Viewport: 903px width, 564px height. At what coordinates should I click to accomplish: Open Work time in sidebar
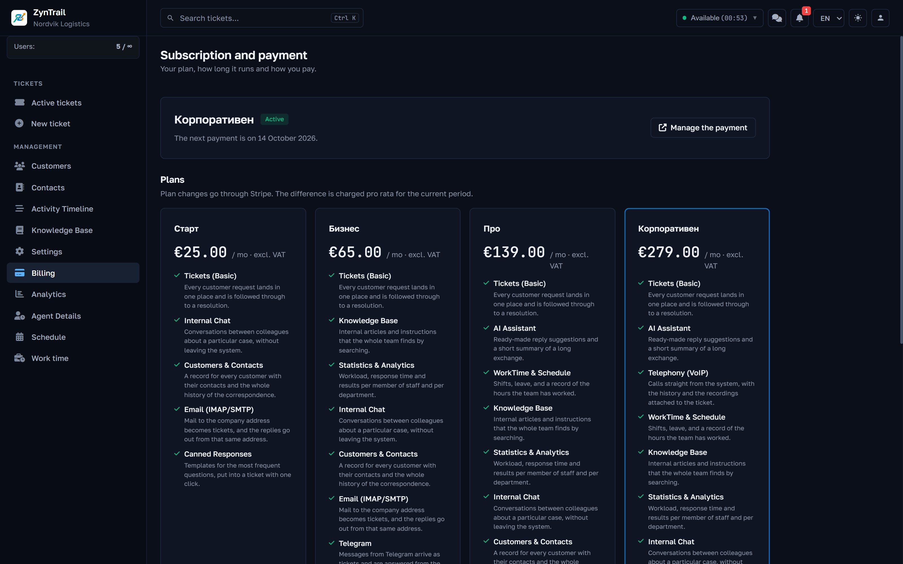tap(73, 358)
